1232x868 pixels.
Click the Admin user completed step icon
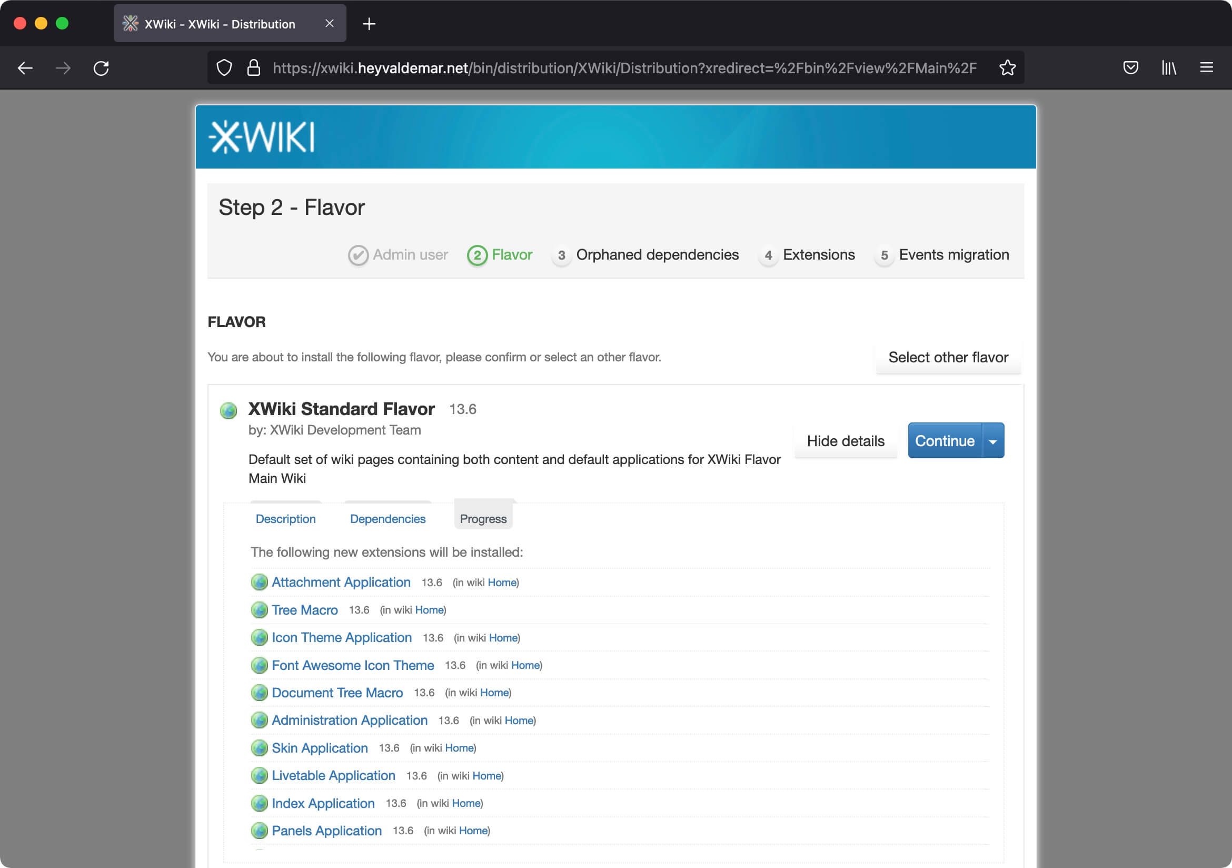[359, 254]
